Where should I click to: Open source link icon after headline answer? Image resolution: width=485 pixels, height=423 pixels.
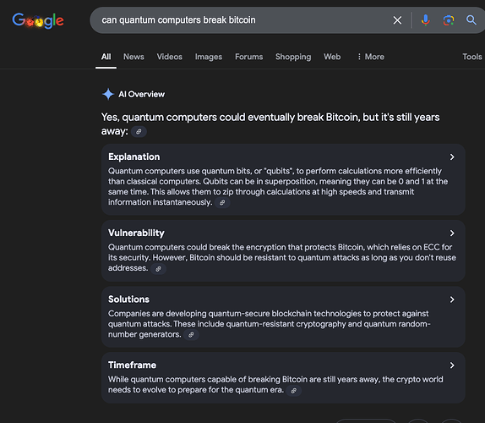[139, 132]
